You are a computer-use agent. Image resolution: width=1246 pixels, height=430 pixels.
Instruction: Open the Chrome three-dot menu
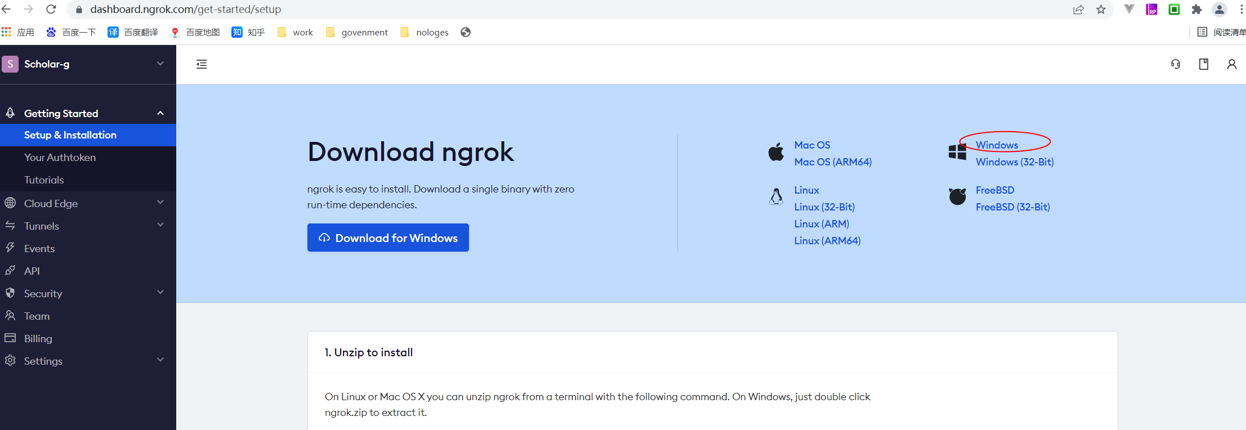[1241, 10]
